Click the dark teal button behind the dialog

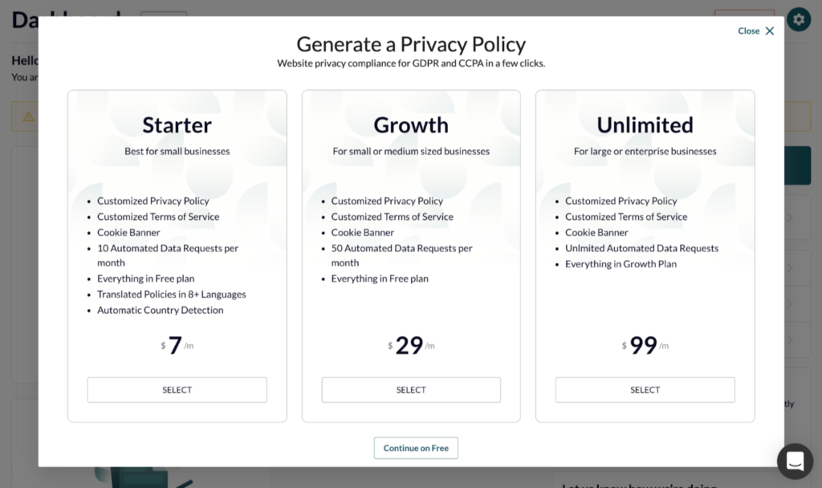pos(802,165)
